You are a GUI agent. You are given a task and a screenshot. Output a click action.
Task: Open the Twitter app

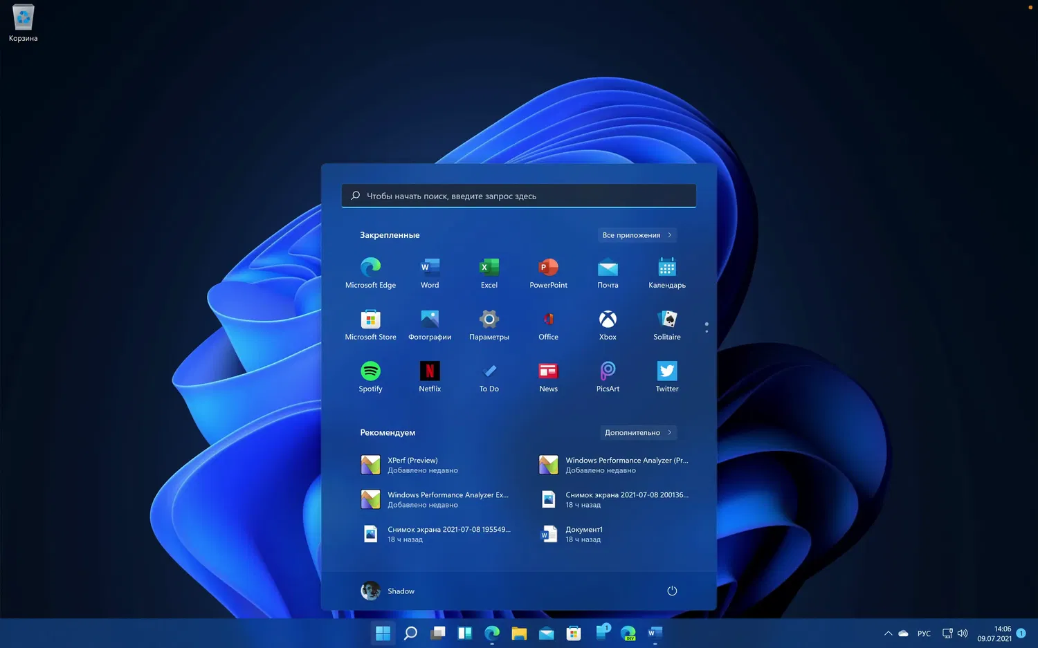coord(667,376)
